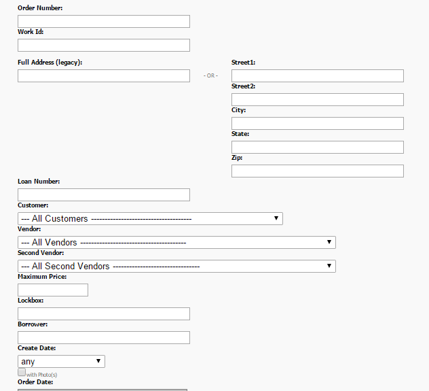Open the All Second Vendors dropdown

click(x=176, y=267)
